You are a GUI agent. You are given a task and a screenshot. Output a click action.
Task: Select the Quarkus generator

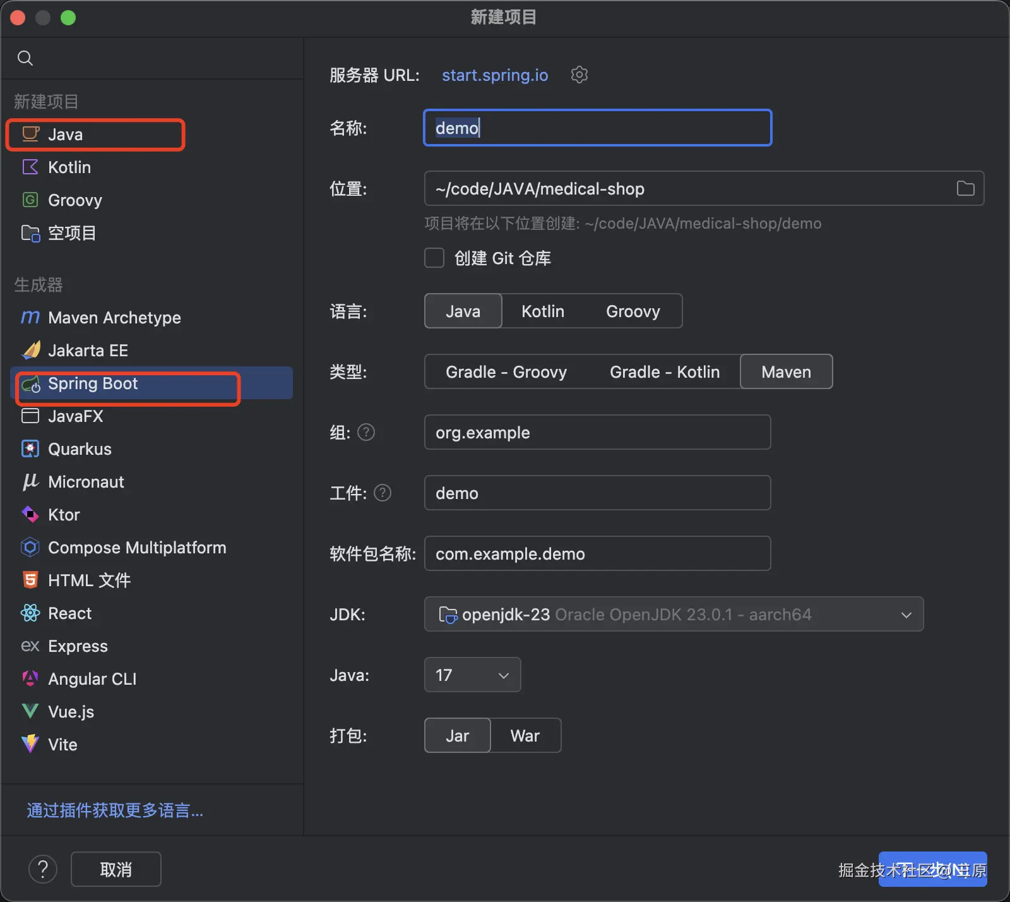(x=151, y=449)
